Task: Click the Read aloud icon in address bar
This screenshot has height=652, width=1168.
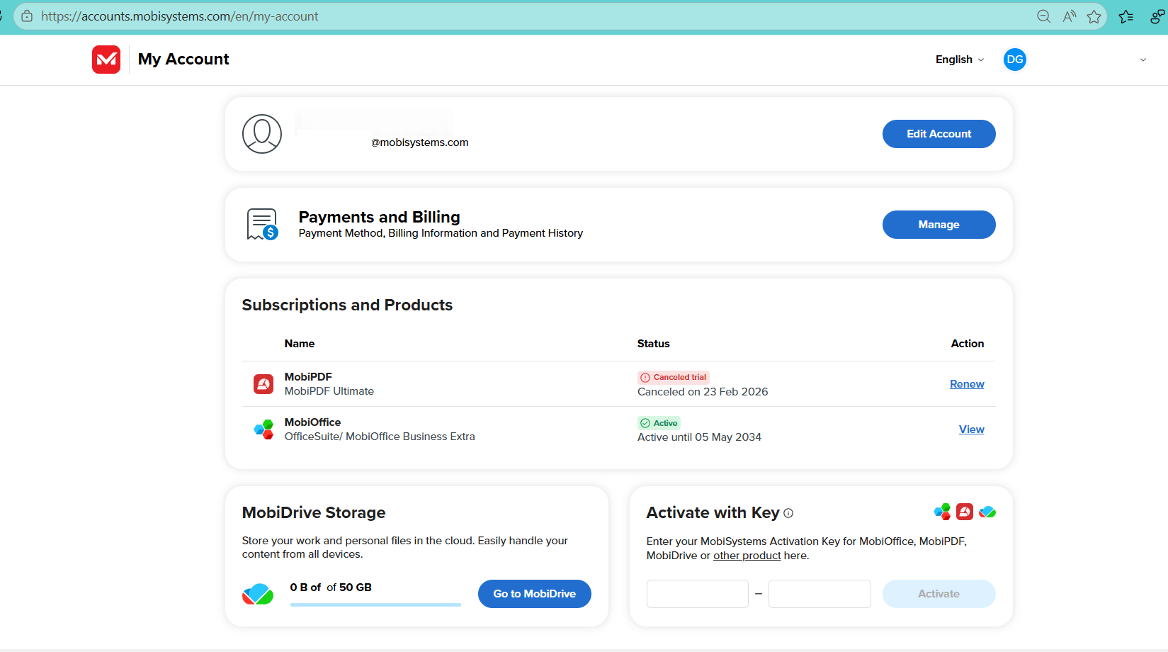Action: tap(1070, 16)
